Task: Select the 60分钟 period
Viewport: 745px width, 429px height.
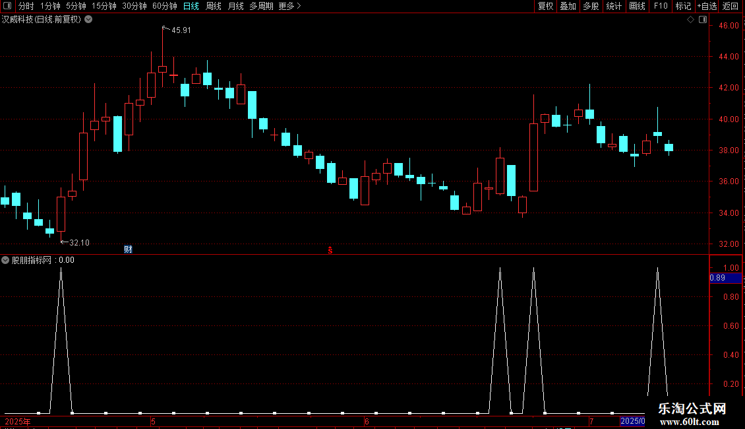Action: 165,6
